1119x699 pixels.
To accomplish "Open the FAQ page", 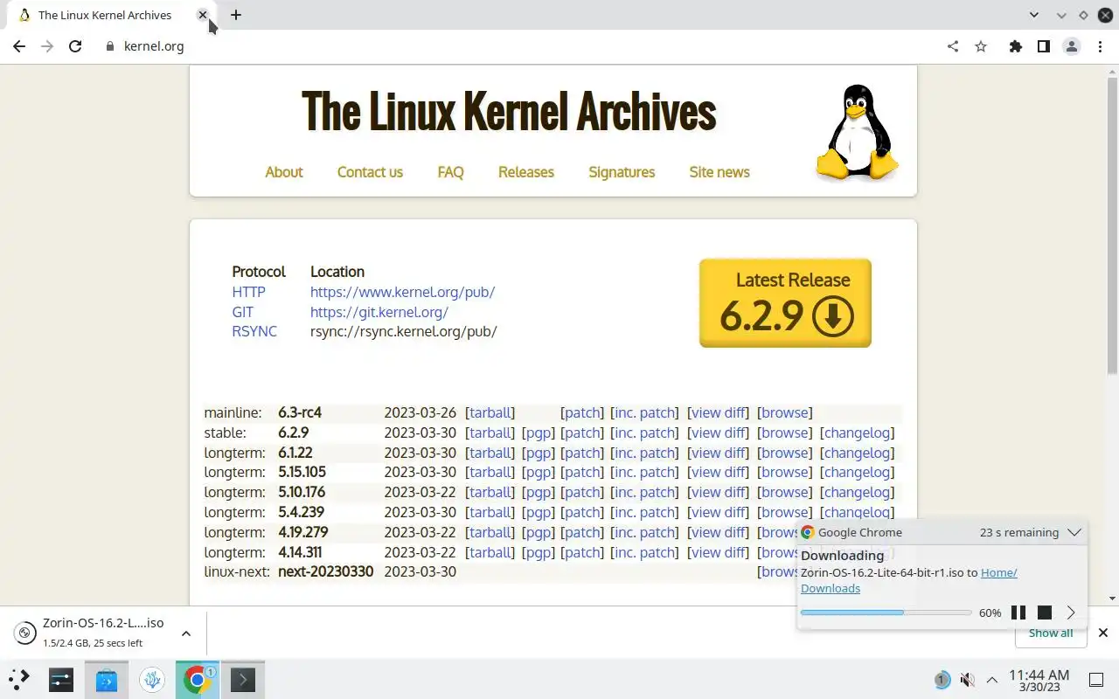I will click(450, 172).
